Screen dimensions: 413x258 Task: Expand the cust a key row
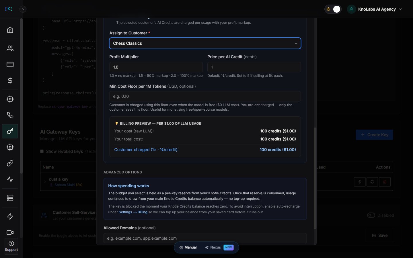[x=45, y=182]
